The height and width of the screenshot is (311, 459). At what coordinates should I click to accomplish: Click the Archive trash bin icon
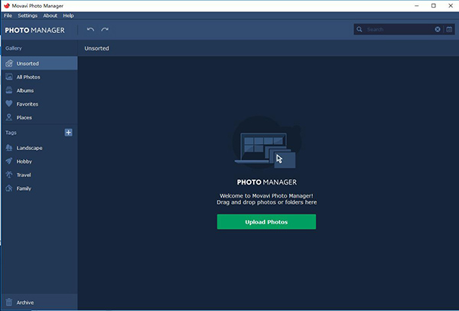pyautogui.click(x=9, y=303)
